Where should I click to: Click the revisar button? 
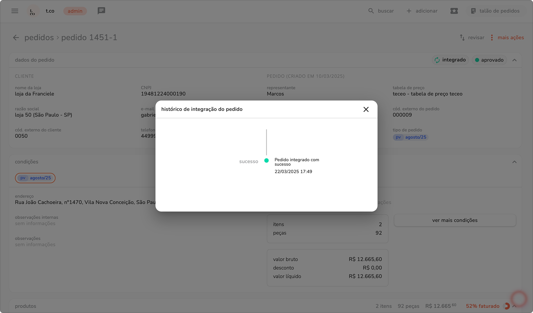(472, 38)
